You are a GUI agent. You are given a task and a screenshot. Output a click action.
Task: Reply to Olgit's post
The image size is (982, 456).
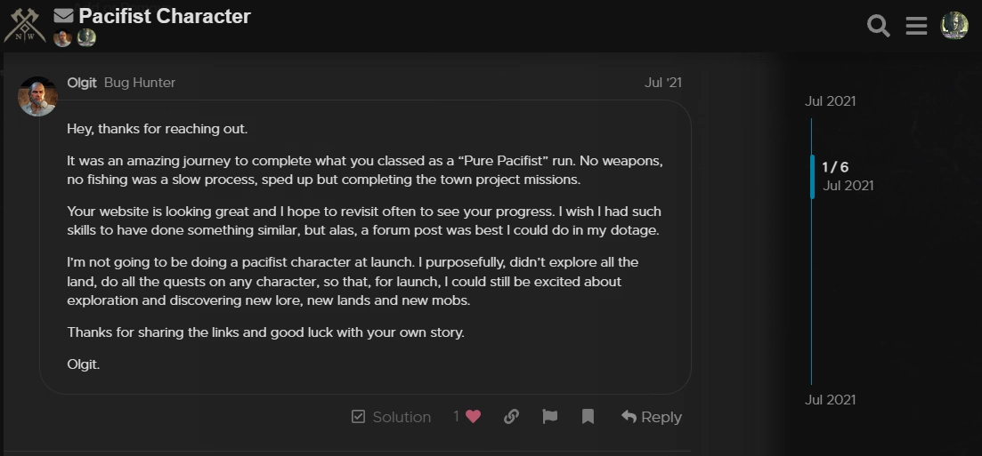[652, 417]
